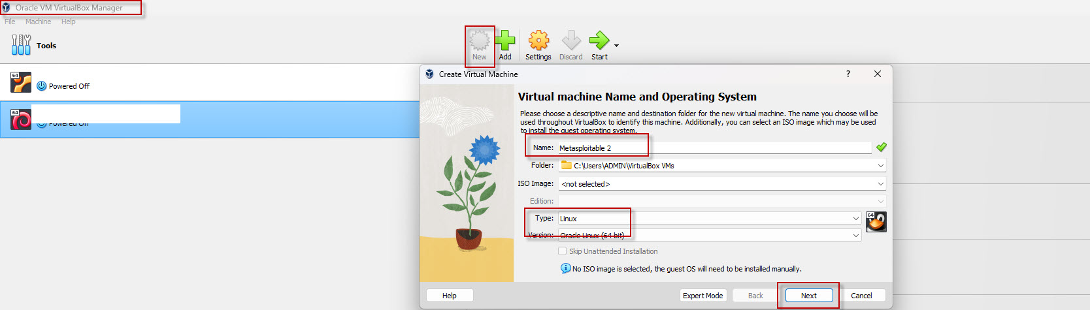
Task: Click the Linux penguin OS type icon
Action: pyautogui.click(x=876, y=222)
